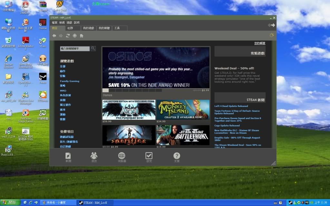Viewport: 330px width, 206px height.
Task: Click the search magnifier button in store
Action: pyautogui.click(x=93, y=49)
